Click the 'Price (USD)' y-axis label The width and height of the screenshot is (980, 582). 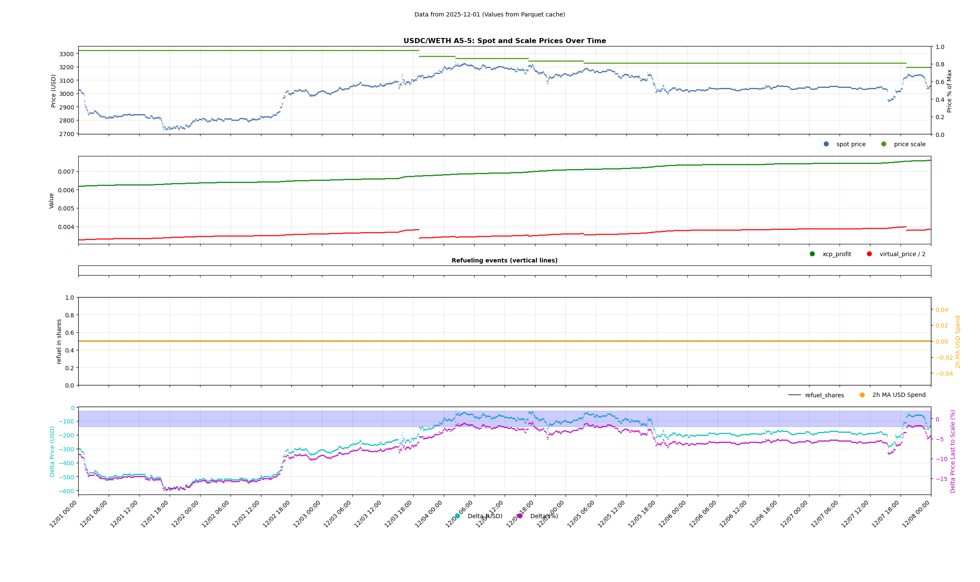(x=54, y=91)
